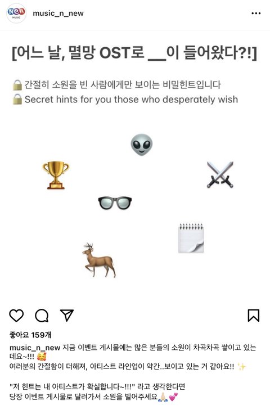This screenshot has height=414, width=270.
Task: Click the gold trophy emoji
Action: coord(56,175)
